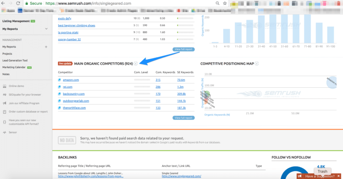Click the Online demo icon

4,86
